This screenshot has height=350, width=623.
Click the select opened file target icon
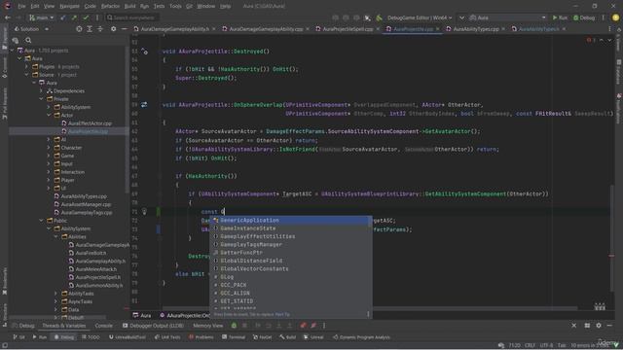tap(79, 29)
